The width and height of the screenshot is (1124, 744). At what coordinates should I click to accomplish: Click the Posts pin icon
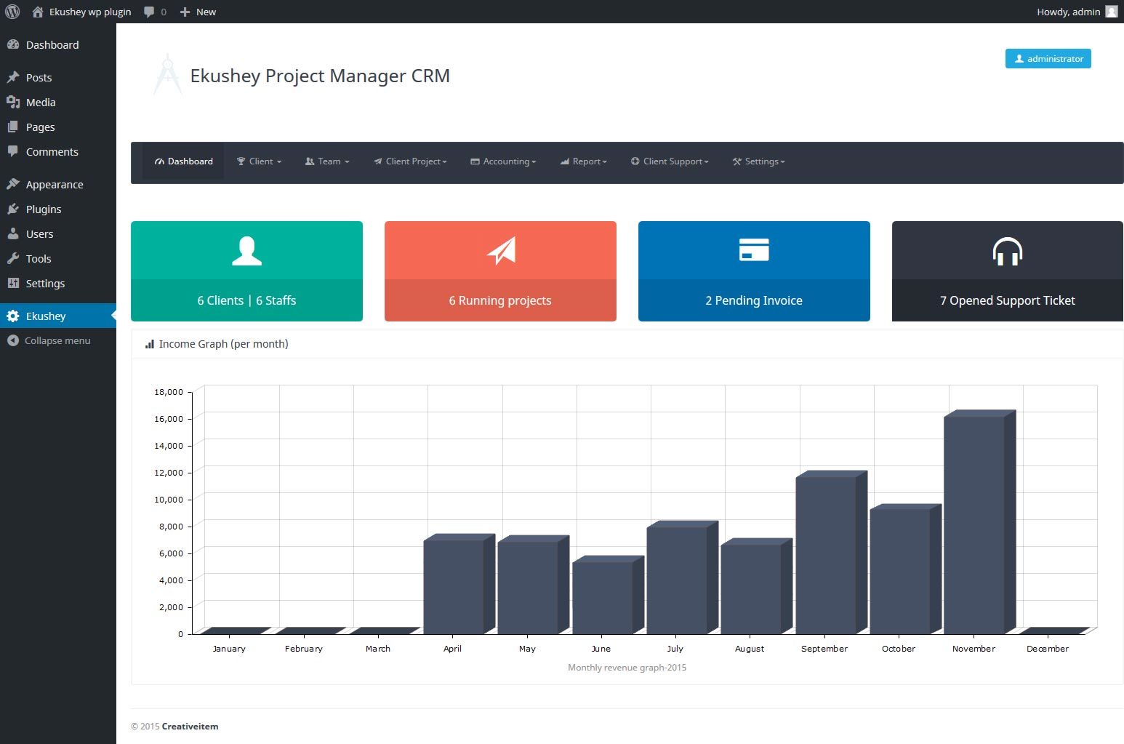click(13, 77)
